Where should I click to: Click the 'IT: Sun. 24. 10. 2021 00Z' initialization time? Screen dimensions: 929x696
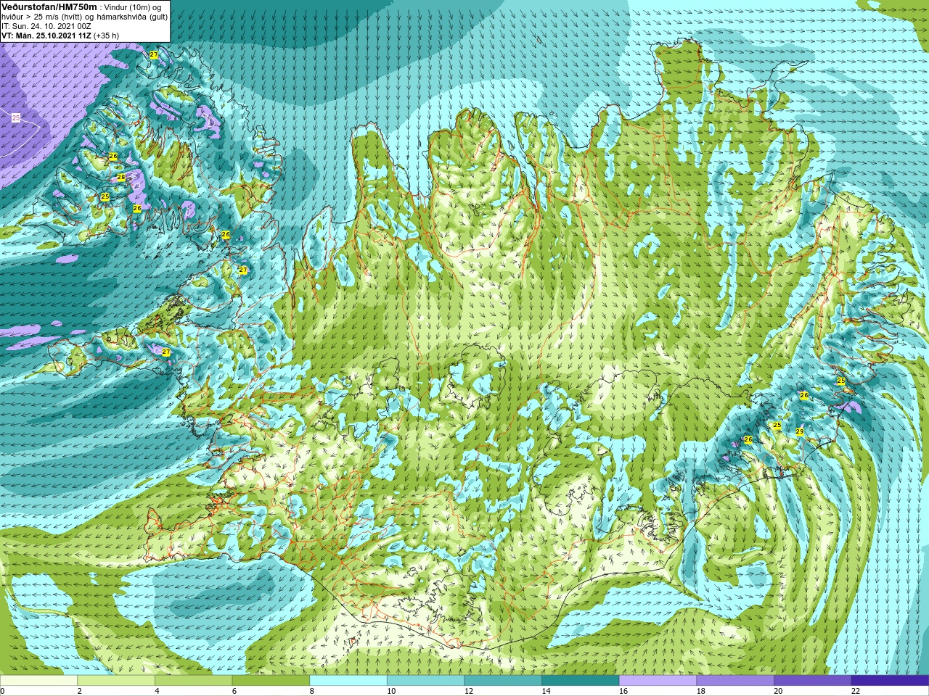(x=46, y=25)
